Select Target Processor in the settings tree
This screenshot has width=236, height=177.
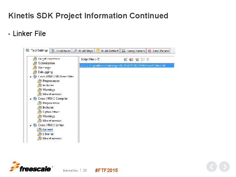point(47,59)
